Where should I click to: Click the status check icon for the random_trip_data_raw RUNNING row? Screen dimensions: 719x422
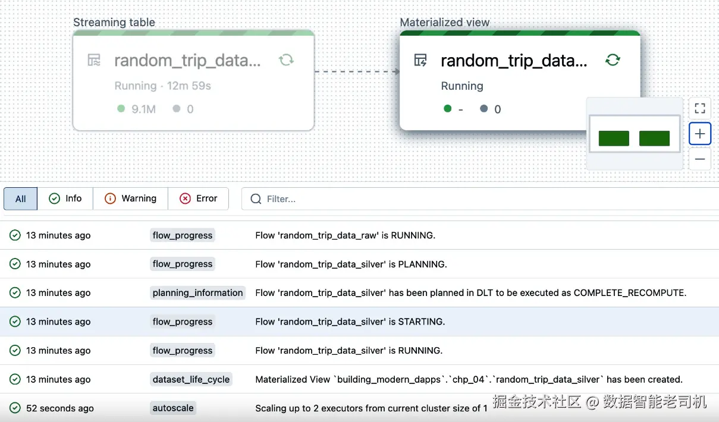click(x=15, y=235)
